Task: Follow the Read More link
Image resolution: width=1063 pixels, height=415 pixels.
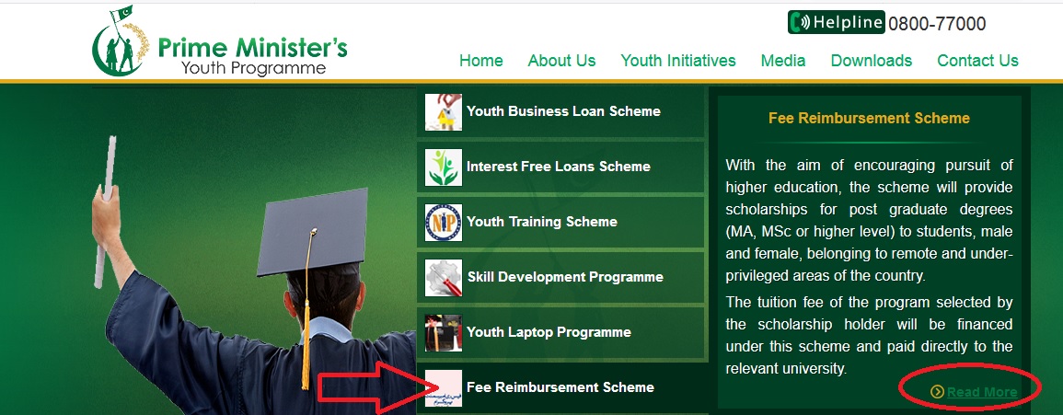Action: pyautogui.click(x=982, y=392)
